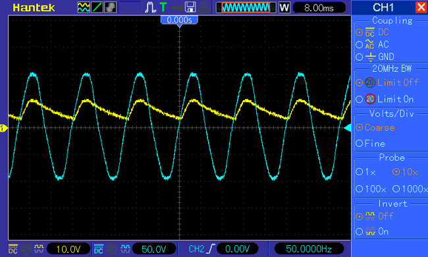428x257 pixels.
Task: Select Fine Volts/Div
Action: pos(371,144)
